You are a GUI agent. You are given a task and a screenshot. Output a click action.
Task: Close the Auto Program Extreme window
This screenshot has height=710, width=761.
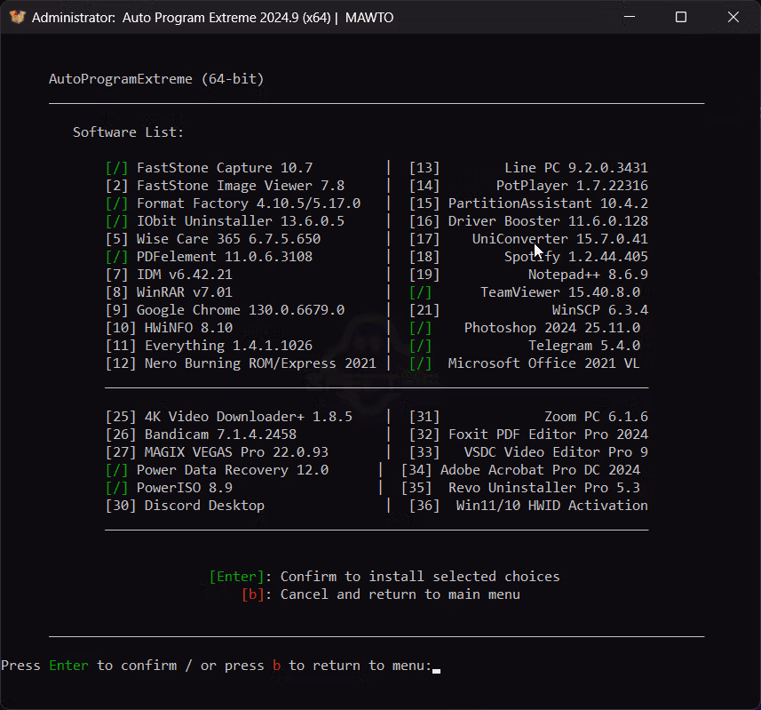coord(733,17)
